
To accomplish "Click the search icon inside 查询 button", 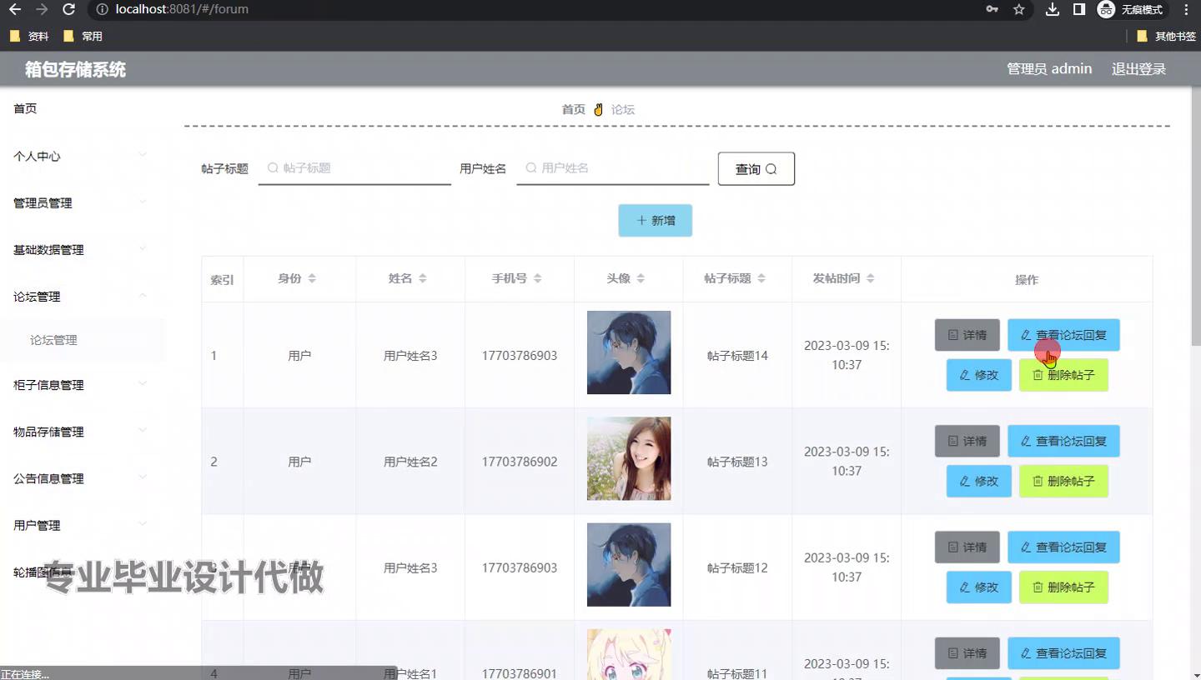I will [771, 169].
